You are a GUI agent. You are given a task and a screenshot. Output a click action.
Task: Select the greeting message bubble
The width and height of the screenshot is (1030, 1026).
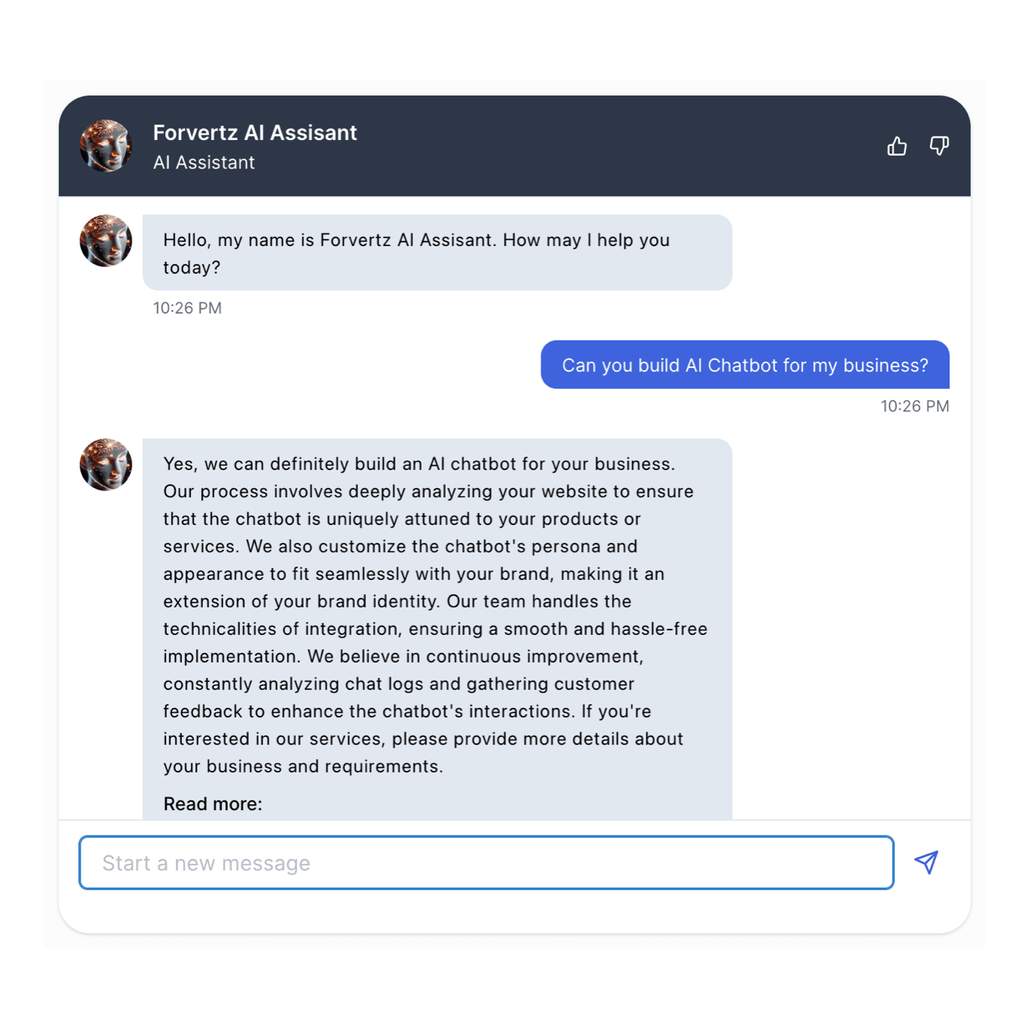(x=438, y=253)
